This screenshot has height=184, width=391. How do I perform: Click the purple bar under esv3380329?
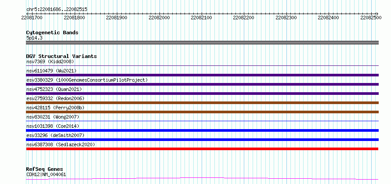pyautogui.click(x=202, y=84)
